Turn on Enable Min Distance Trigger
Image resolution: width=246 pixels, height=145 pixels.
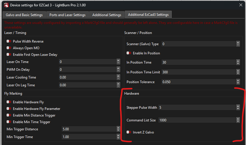(x=9, y=115)
